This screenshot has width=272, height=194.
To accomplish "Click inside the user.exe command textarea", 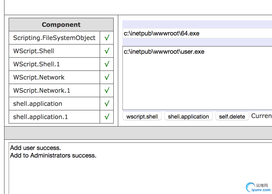I will click(x=197, y=79).
